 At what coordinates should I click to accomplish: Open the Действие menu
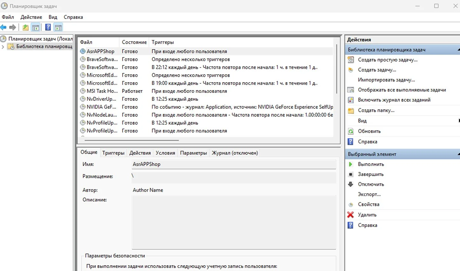(31, 17)
